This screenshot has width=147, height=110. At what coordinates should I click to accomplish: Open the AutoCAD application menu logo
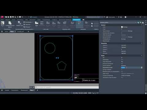[2, 17]
